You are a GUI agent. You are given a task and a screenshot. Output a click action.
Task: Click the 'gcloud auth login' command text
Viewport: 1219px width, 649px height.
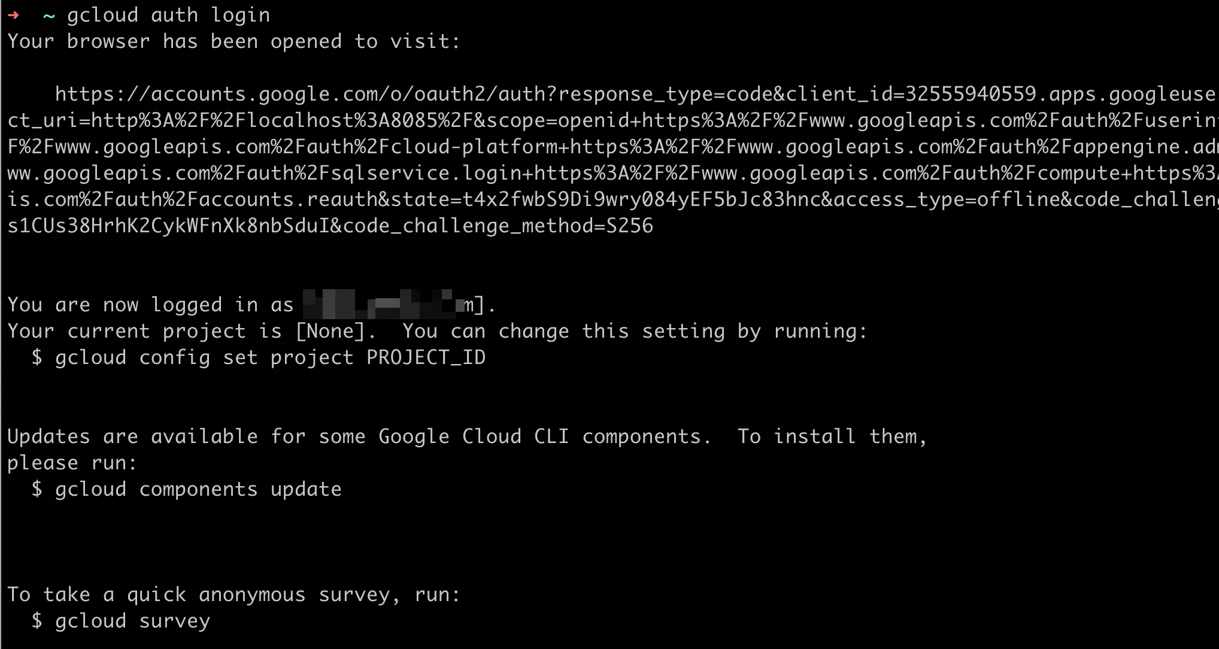pos(168,15)
